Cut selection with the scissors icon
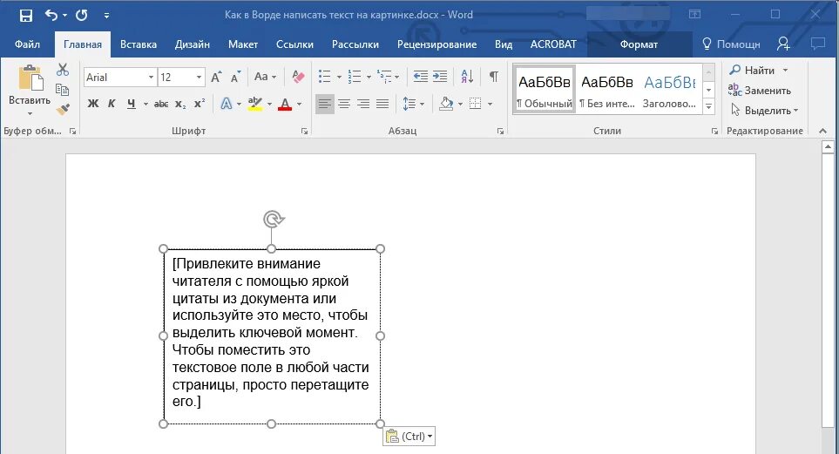 point(63,70)
